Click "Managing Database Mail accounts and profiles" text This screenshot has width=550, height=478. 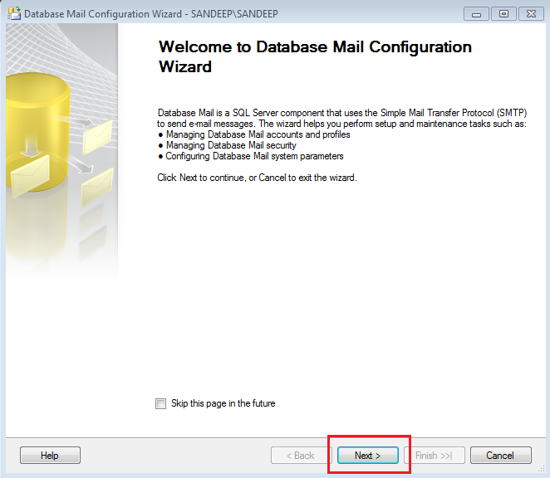click(x=258, y=134)
